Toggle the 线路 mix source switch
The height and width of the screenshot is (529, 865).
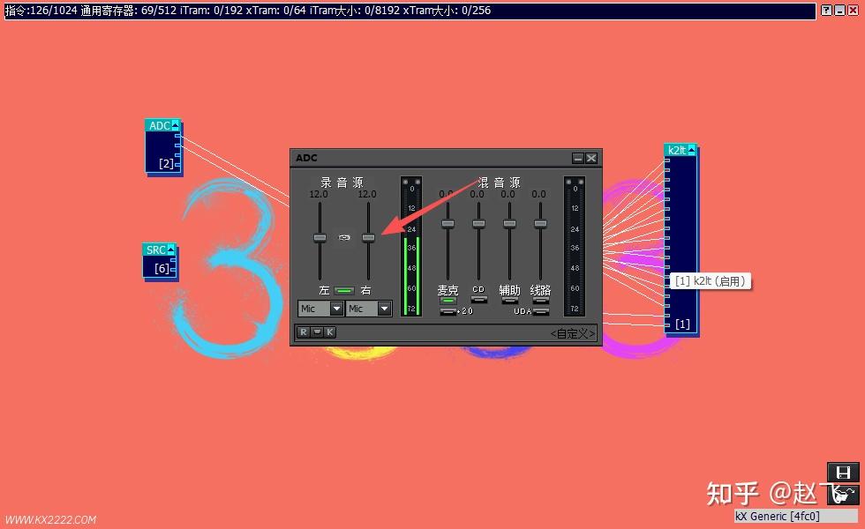540,301
